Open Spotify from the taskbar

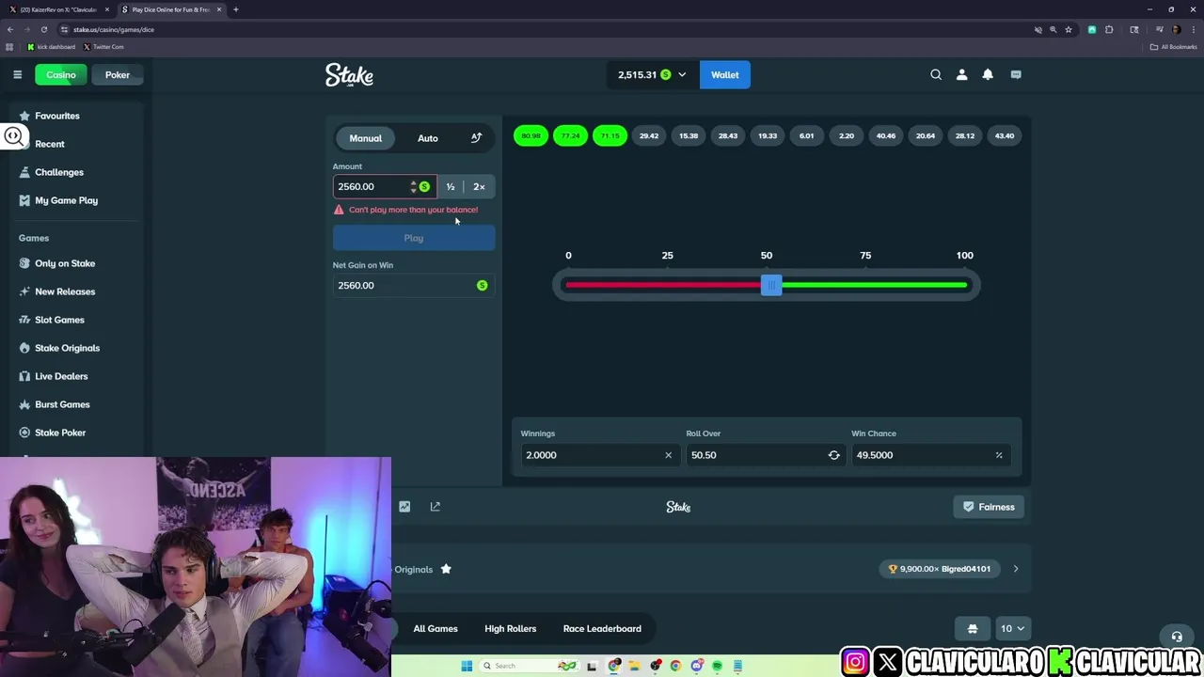[x=717, y=666]
